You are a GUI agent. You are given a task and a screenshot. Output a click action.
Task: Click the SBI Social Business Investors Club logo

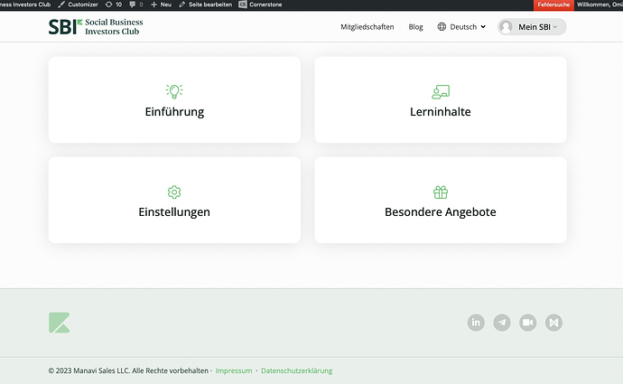click(96, 26)
